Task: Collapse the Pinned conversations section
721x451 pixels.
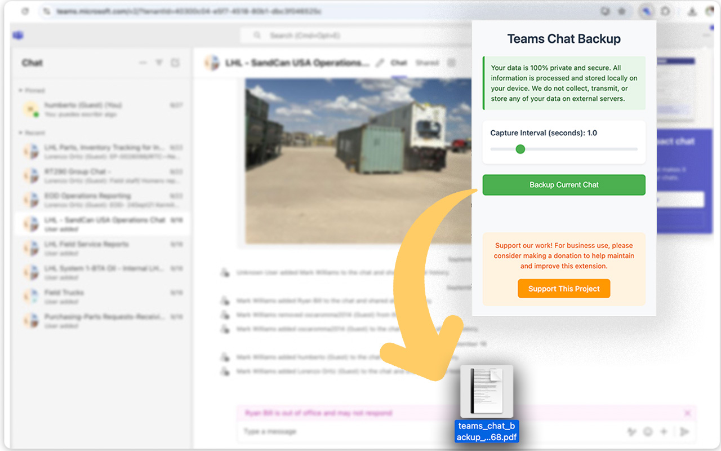Action: pos(19,90)
